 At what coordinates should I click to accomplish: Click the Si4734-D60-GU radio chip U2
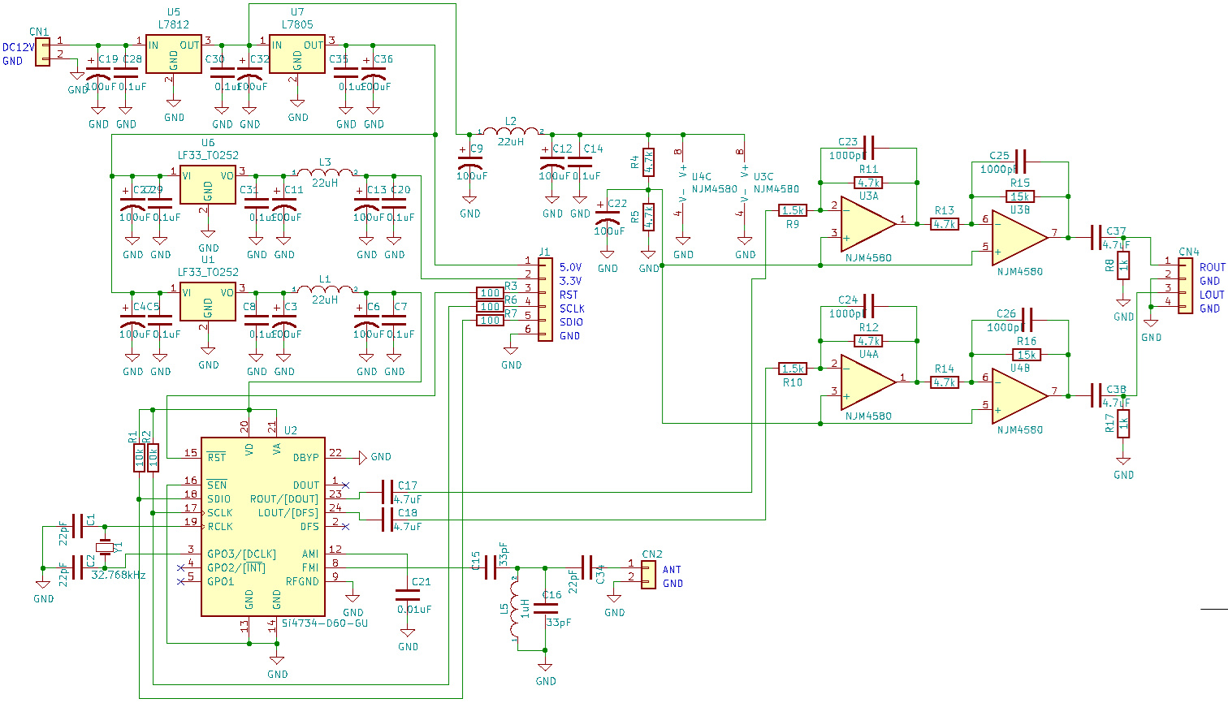[x=263, y=526]
